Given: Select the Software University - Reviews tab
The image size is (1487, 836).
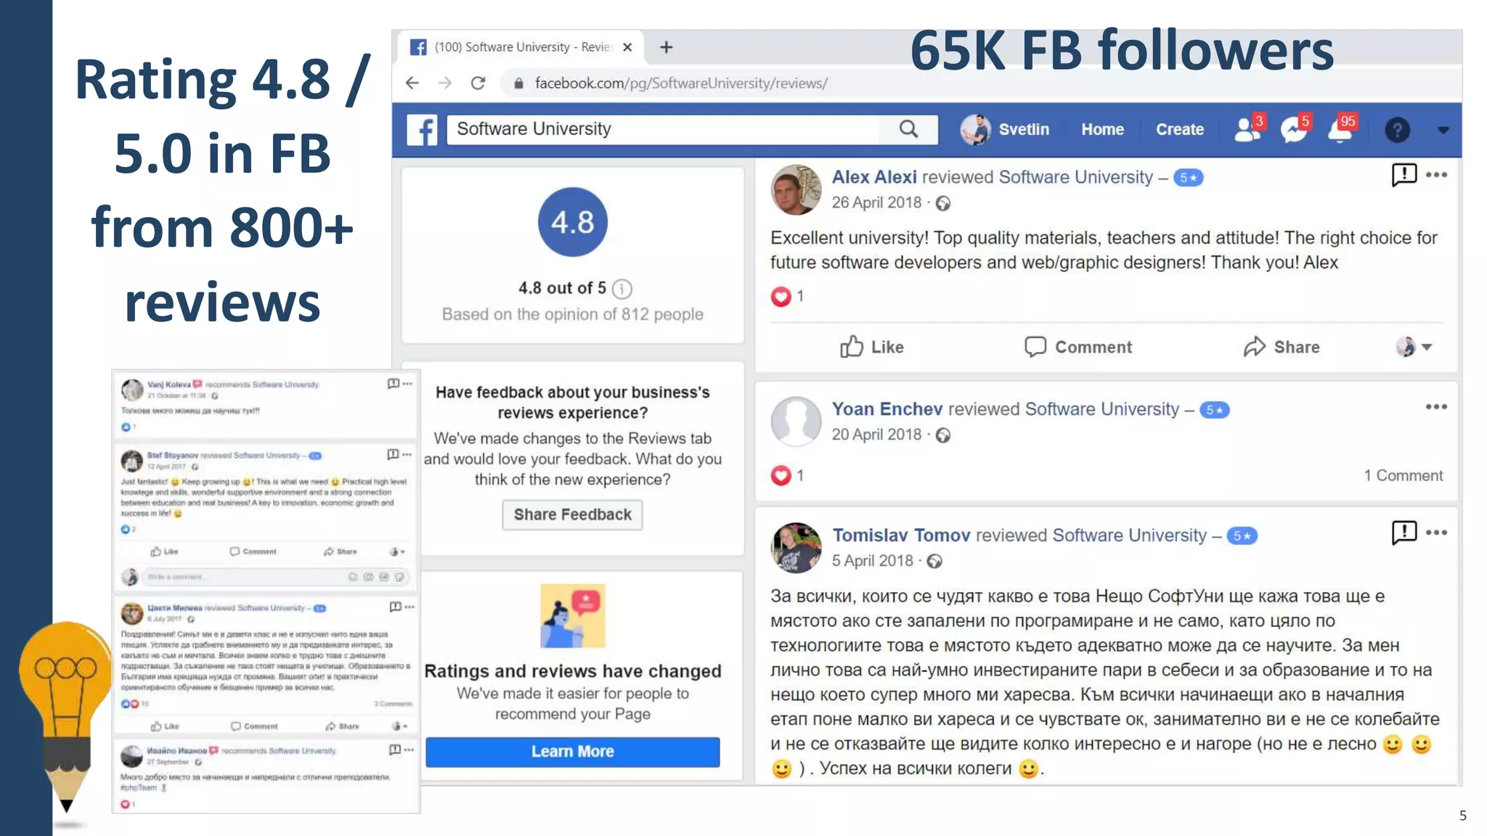Looking at the screenshot, I should [521, 47].
